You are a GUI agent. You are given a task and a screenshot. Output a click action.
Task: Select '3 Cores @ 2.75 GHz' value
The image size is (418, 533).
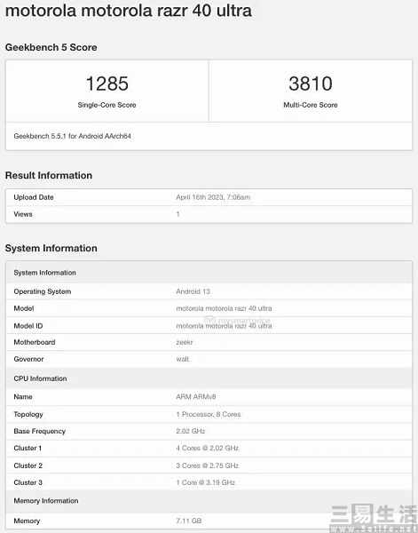[207, 465]
